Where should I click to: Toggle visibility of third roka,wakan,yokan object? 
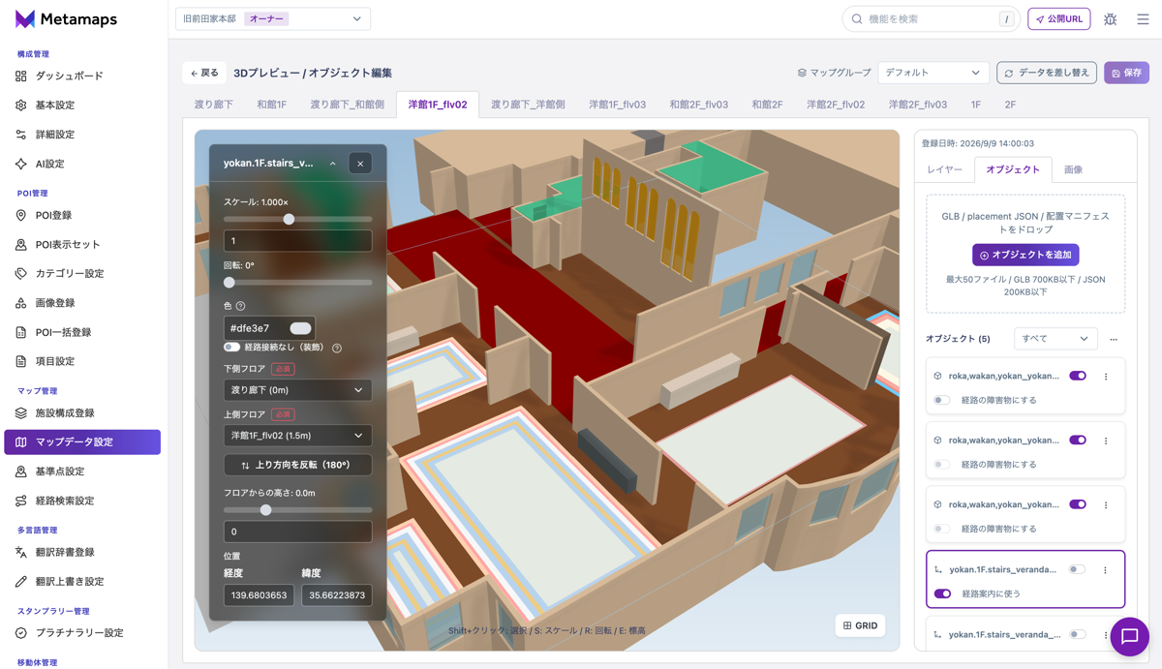[1078, 504]
